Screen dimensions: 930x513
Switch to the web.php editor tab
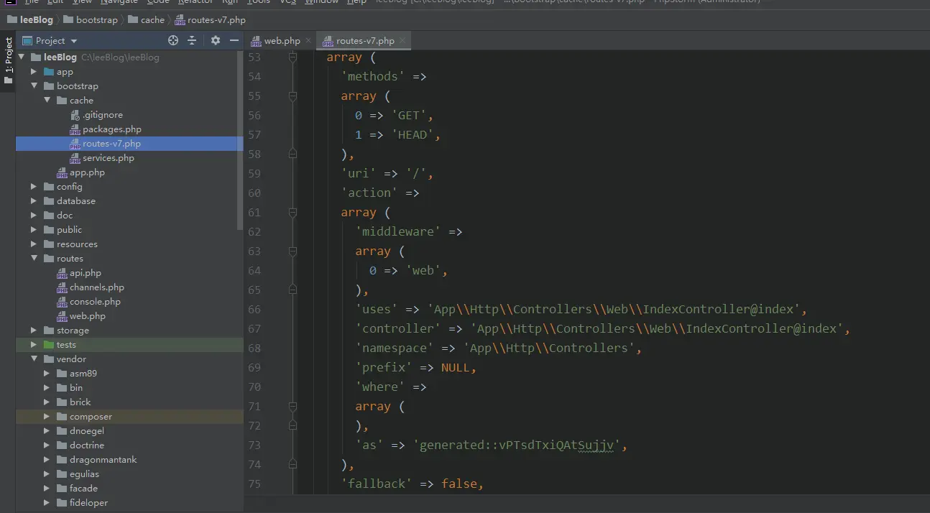[282, 41]
